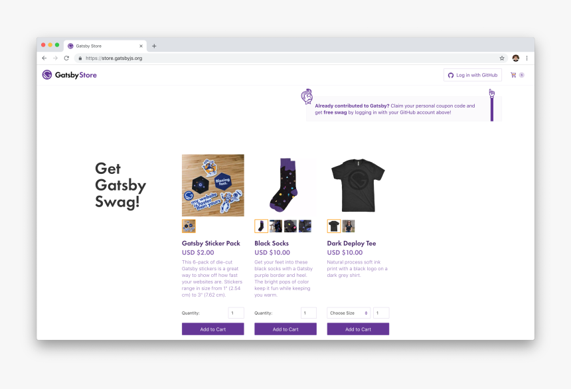Focus the Black Socks quantity field
Image resolution: width=571 pixels, height=389 pixels.
[309, 313]
